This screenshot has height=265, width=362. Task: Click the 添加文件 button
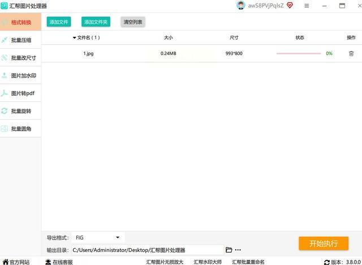59,22
